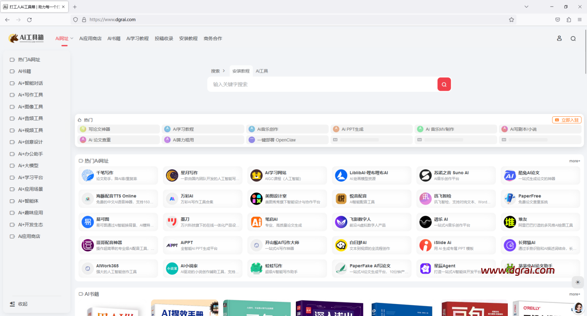Open a new browser tab

pos(75,7)
